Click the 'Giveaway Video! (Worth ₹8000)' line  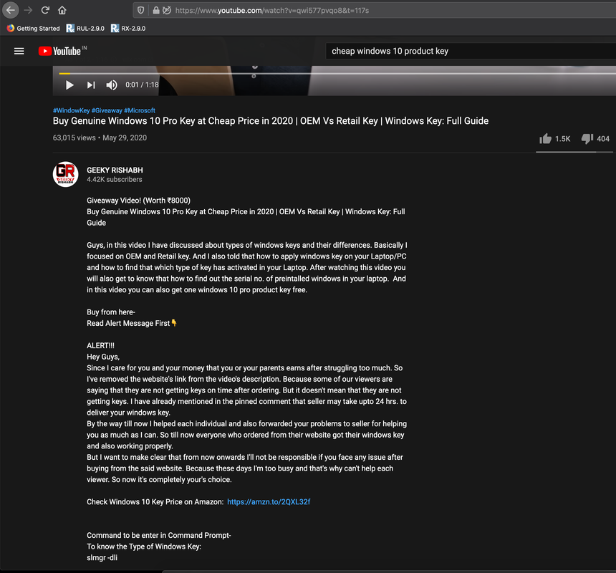tap(139, 201)
